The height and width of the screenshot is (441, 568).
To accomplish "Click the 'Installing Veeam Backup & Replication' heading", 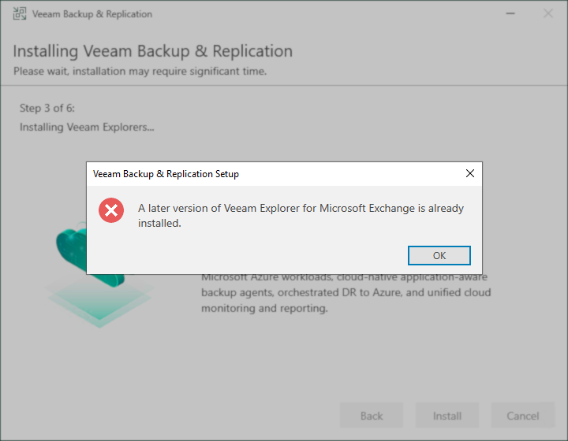I will (x=152, y=51).
